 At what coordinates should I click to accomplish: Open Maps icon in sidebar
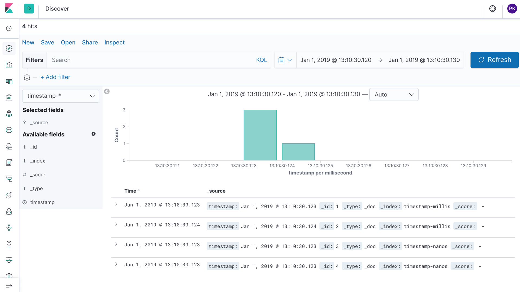[9, 114]
